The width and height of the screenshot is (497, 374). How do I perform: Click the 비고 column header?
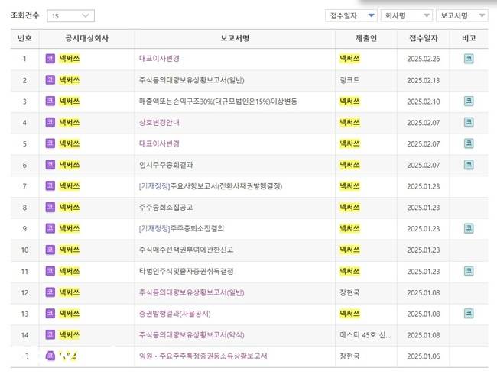pos(469,38)
